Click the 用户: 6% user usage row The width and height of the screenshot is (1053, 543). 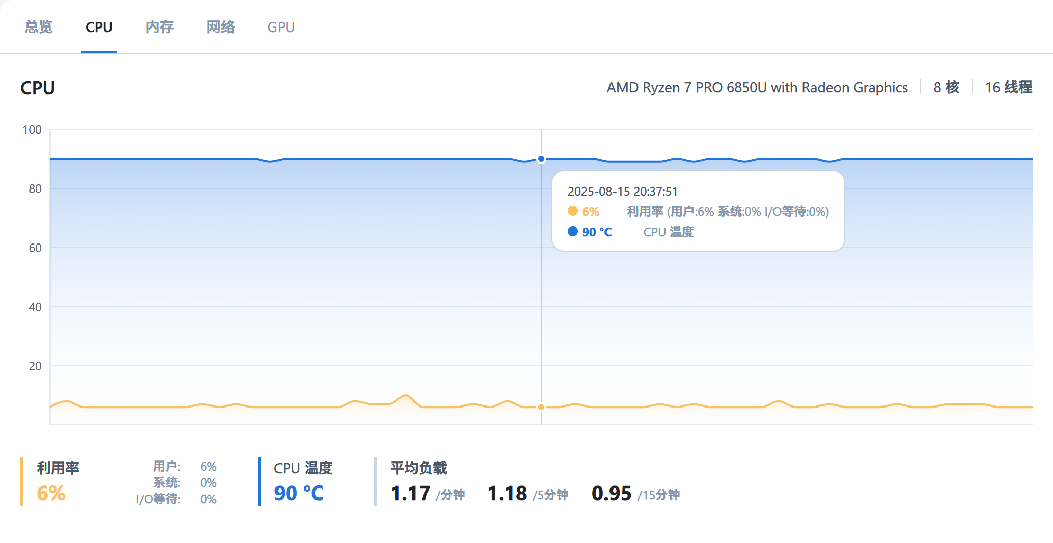185,467
